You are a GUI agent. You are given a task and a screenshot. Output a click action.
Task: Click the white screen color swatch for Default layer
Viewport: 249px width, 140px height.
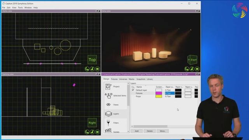click(159, 90)
